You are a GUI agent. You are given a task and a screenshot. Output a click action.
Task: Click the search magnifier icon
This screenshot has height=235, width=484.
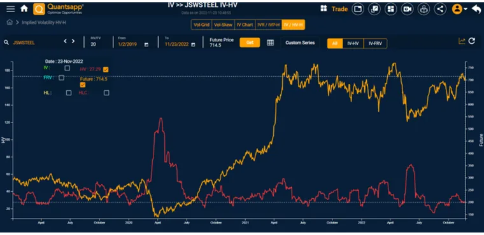[x=6, y=43]
